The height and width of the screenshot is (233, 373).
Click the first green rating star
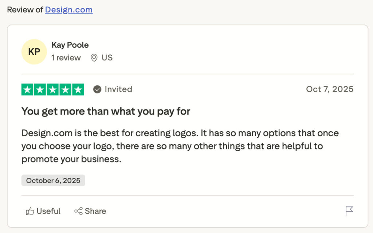[28, 89]
